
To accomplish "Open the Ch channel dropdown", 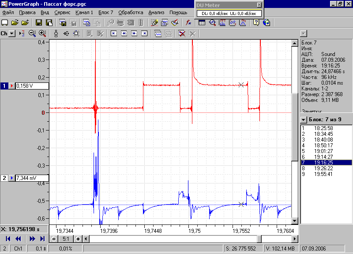I will pos(12,34).
